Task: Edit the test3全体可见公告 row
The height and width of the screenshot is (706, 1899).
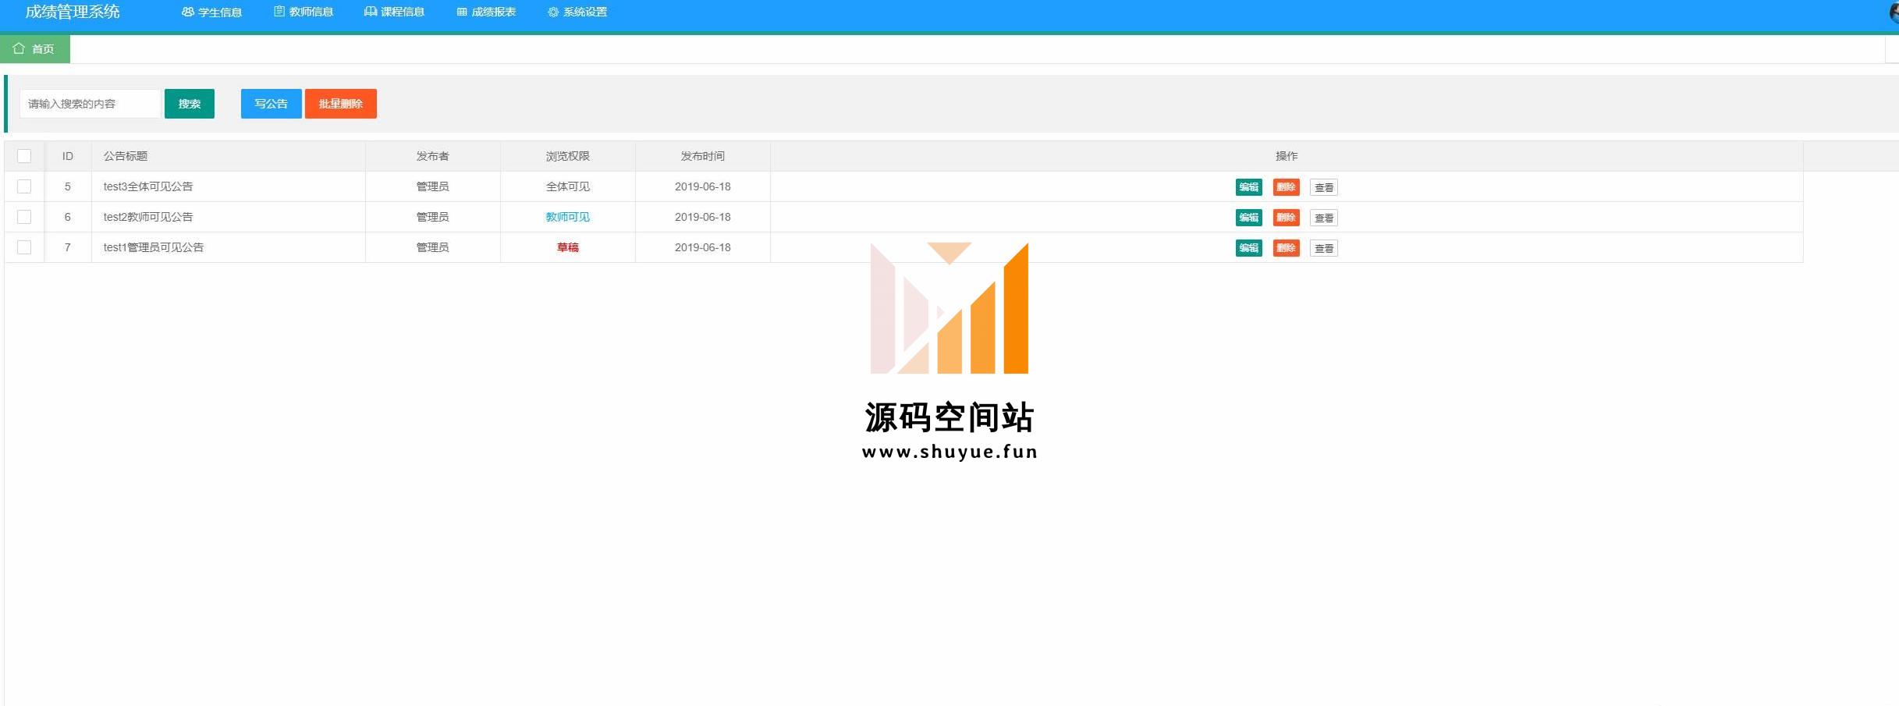Action: [x=1249, y=187]
